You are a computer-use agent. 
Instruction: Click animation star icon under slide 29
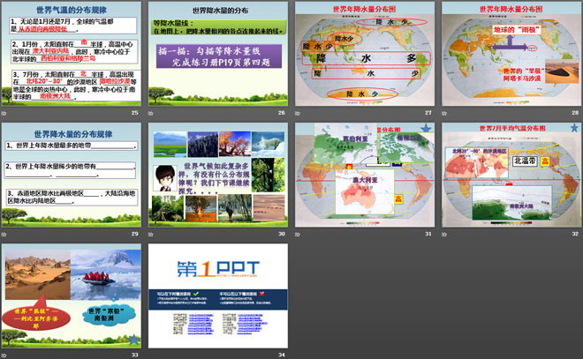(x=4, y=235)
